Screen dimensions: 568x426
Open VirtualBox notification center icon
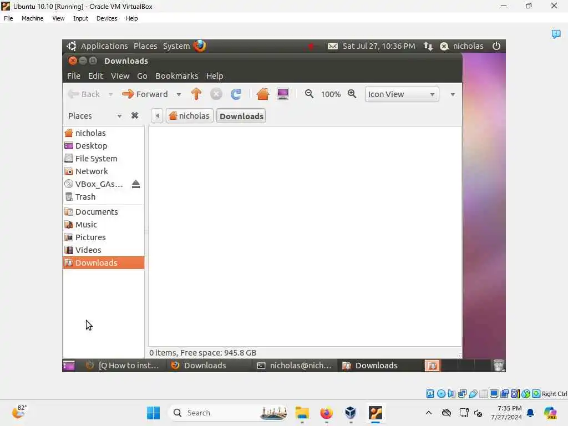coord(556,34)
